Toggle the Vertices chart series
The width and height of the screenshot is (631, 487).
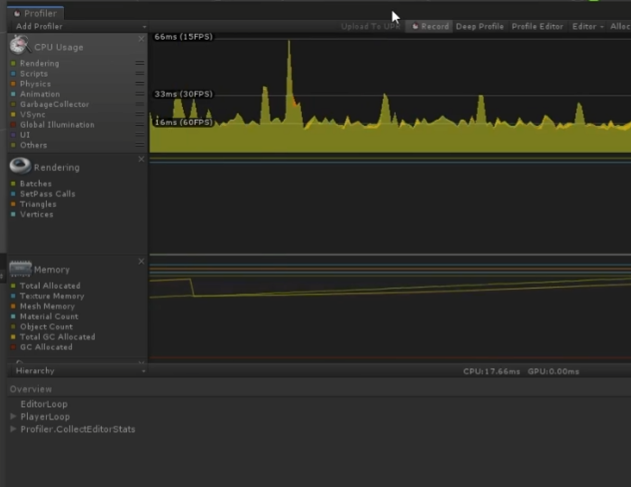point(14,214)
